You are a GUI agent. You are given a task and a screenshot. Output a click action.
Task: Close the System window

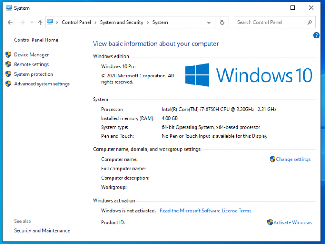pos(311,8)
